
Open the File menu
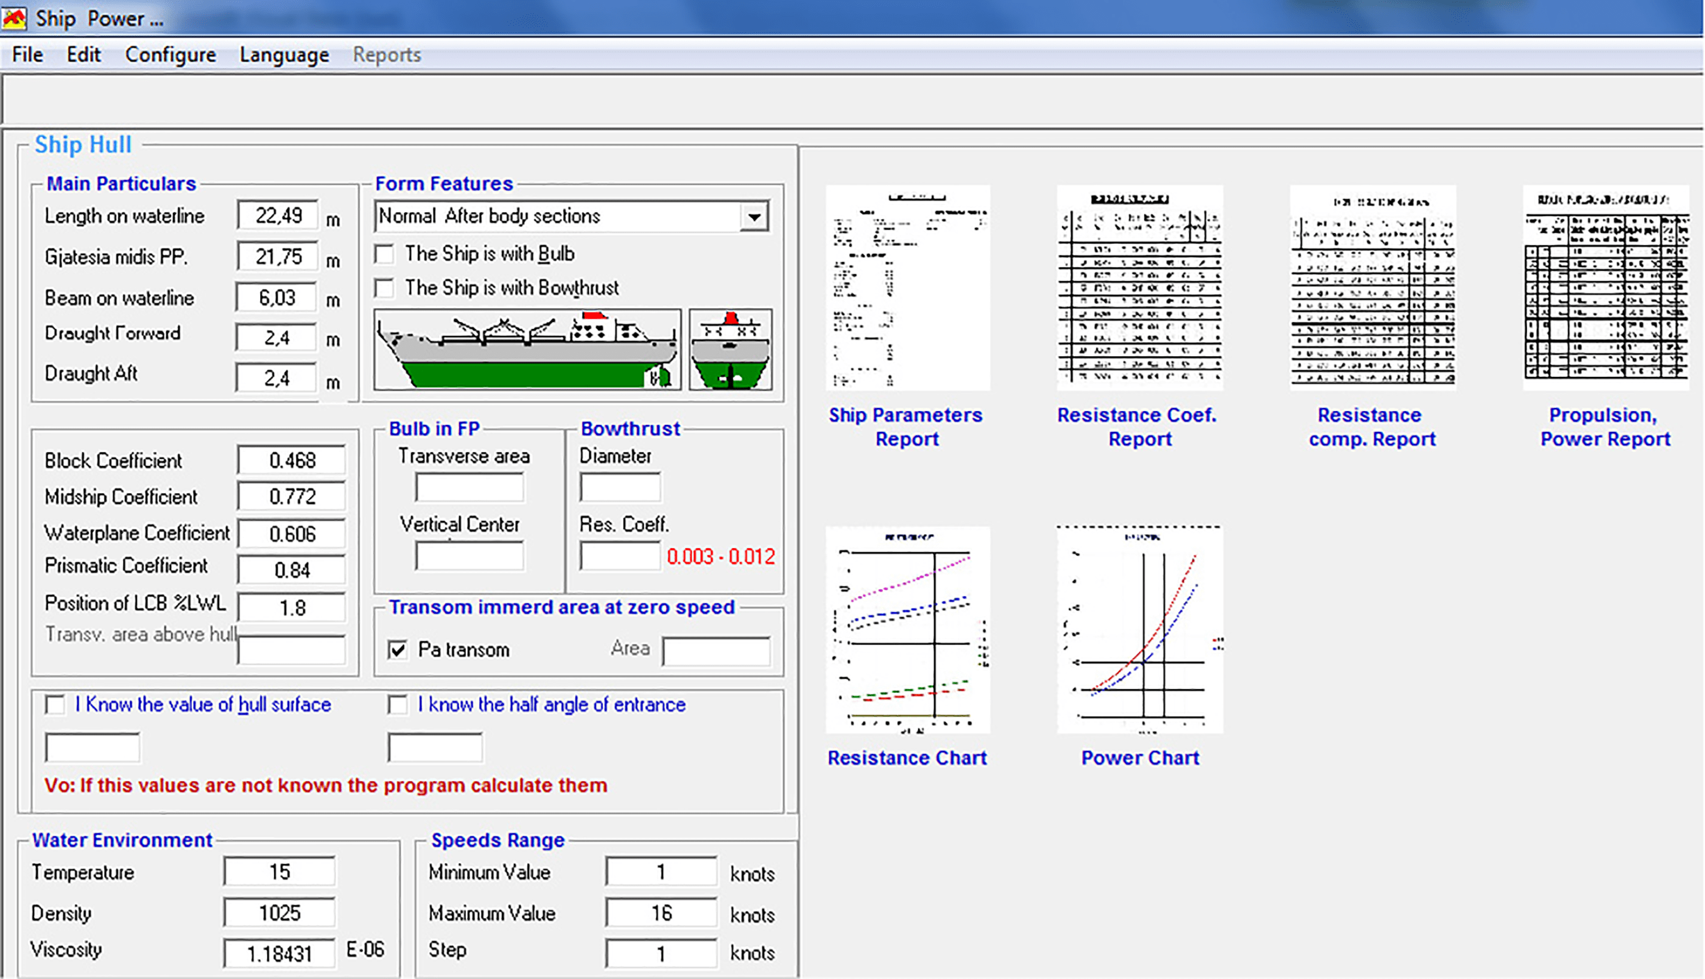click(x=28, y=54)
